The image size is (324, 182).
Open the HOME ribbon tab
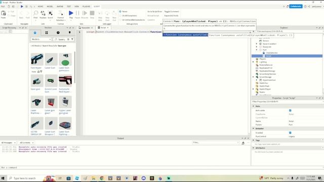click(40, 7)
